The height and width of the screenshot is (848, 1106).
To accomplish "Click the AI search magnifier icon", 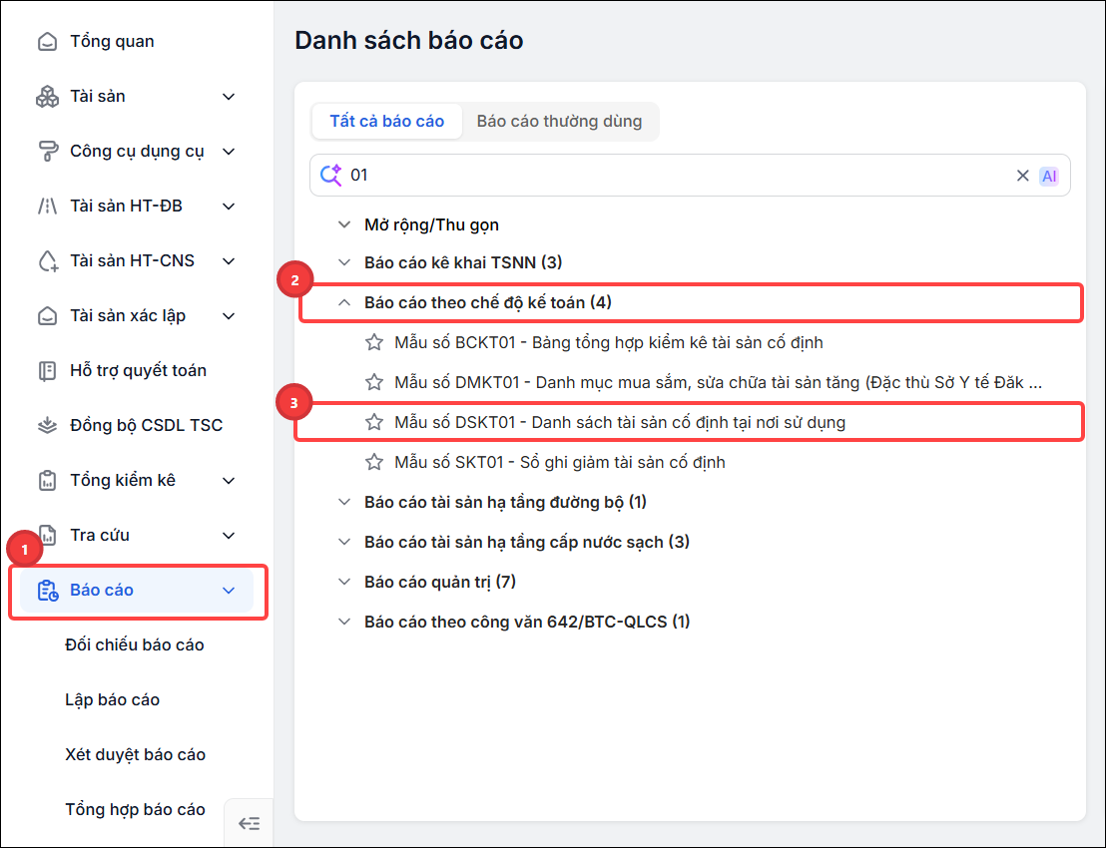I will coord(330,175).
